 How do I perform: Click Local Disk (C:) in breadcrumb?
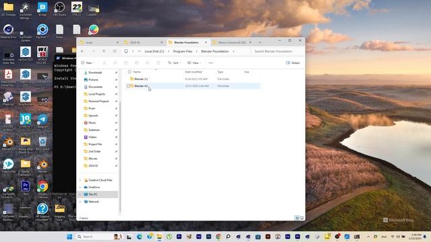pos(154,51)
